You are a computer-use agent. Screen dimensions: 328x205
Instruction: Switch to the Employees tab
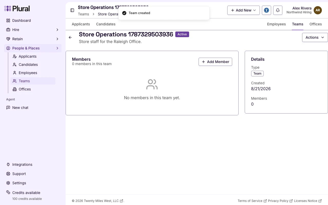276,24
